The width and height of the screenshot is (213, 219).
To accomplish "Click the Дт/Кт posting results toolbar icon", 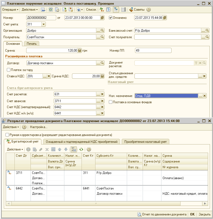I will pyautogui.click(x=102, y=10).
